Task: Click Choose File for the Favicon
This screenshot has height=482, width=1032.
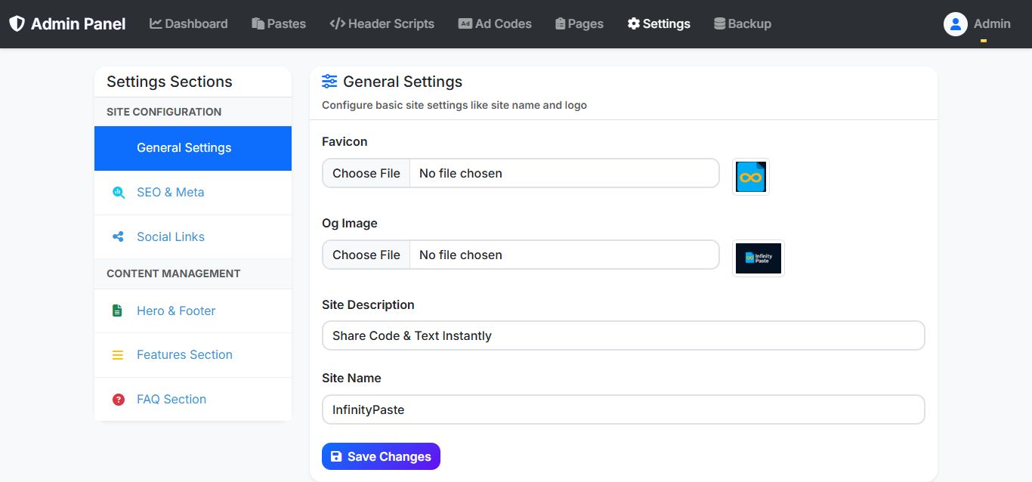Action: coord(366,173)
